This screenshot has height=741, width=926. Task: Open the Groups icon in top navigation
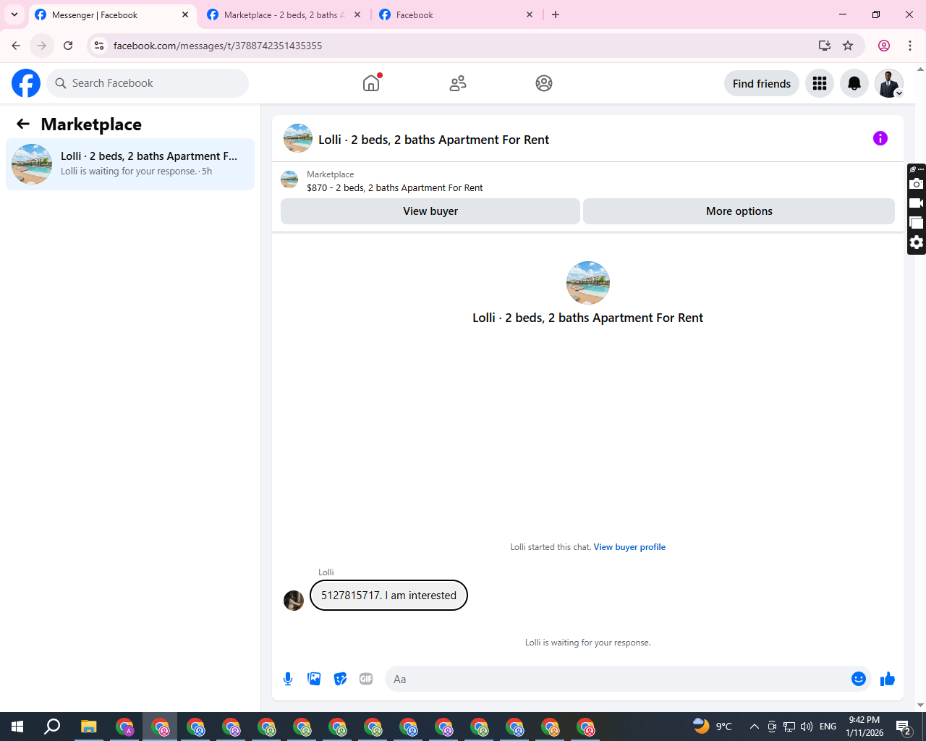point(544,83)
